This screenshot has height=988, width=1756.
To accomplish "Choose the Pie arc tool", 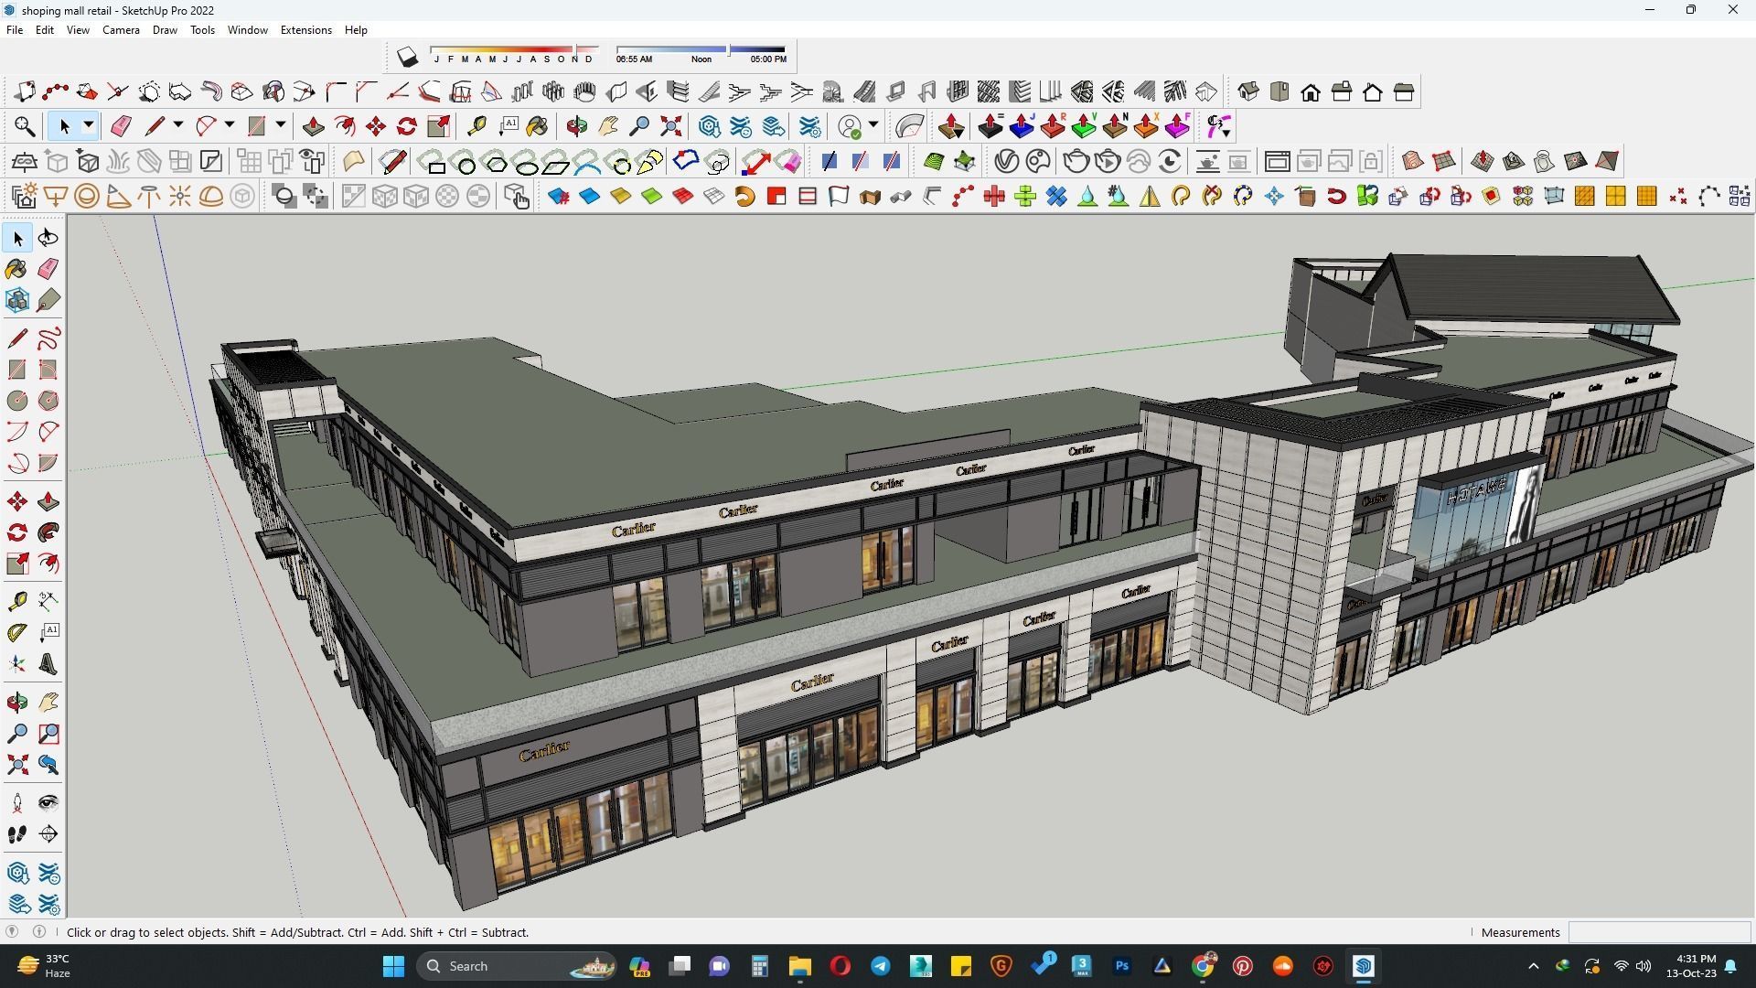I will 48,463.
